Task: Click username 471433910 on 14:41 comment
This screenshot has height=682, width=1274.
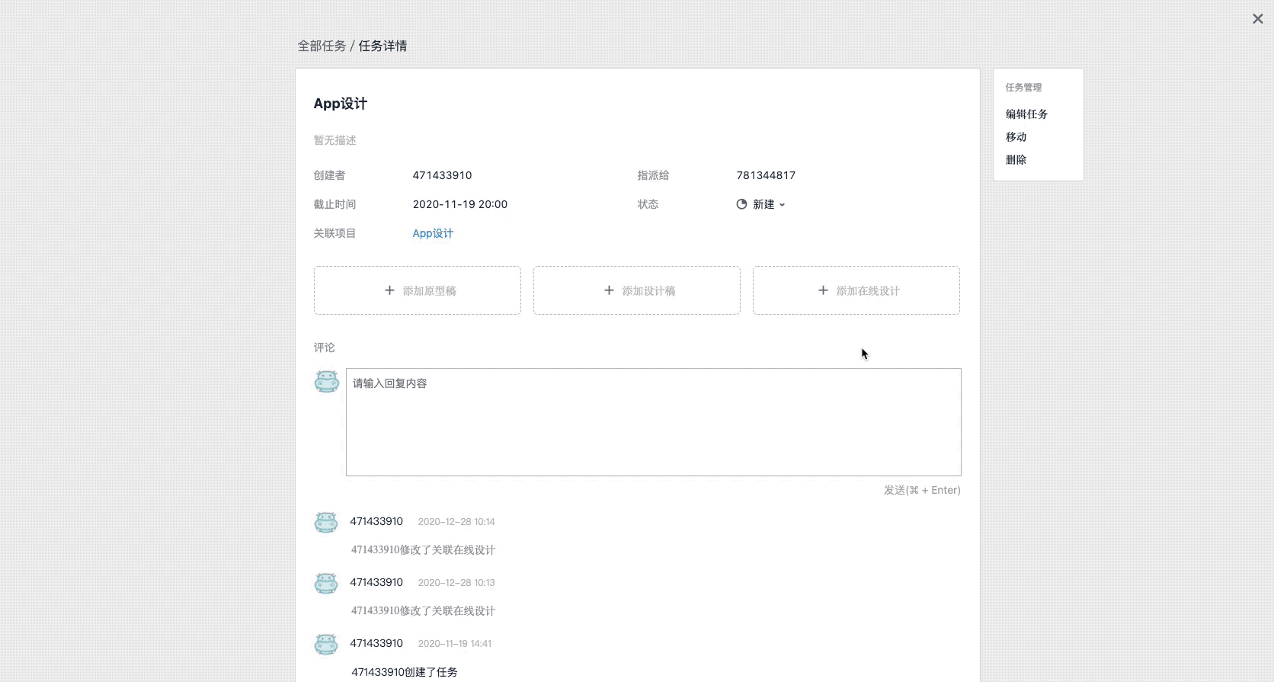Action: click(x=376, y=643)
